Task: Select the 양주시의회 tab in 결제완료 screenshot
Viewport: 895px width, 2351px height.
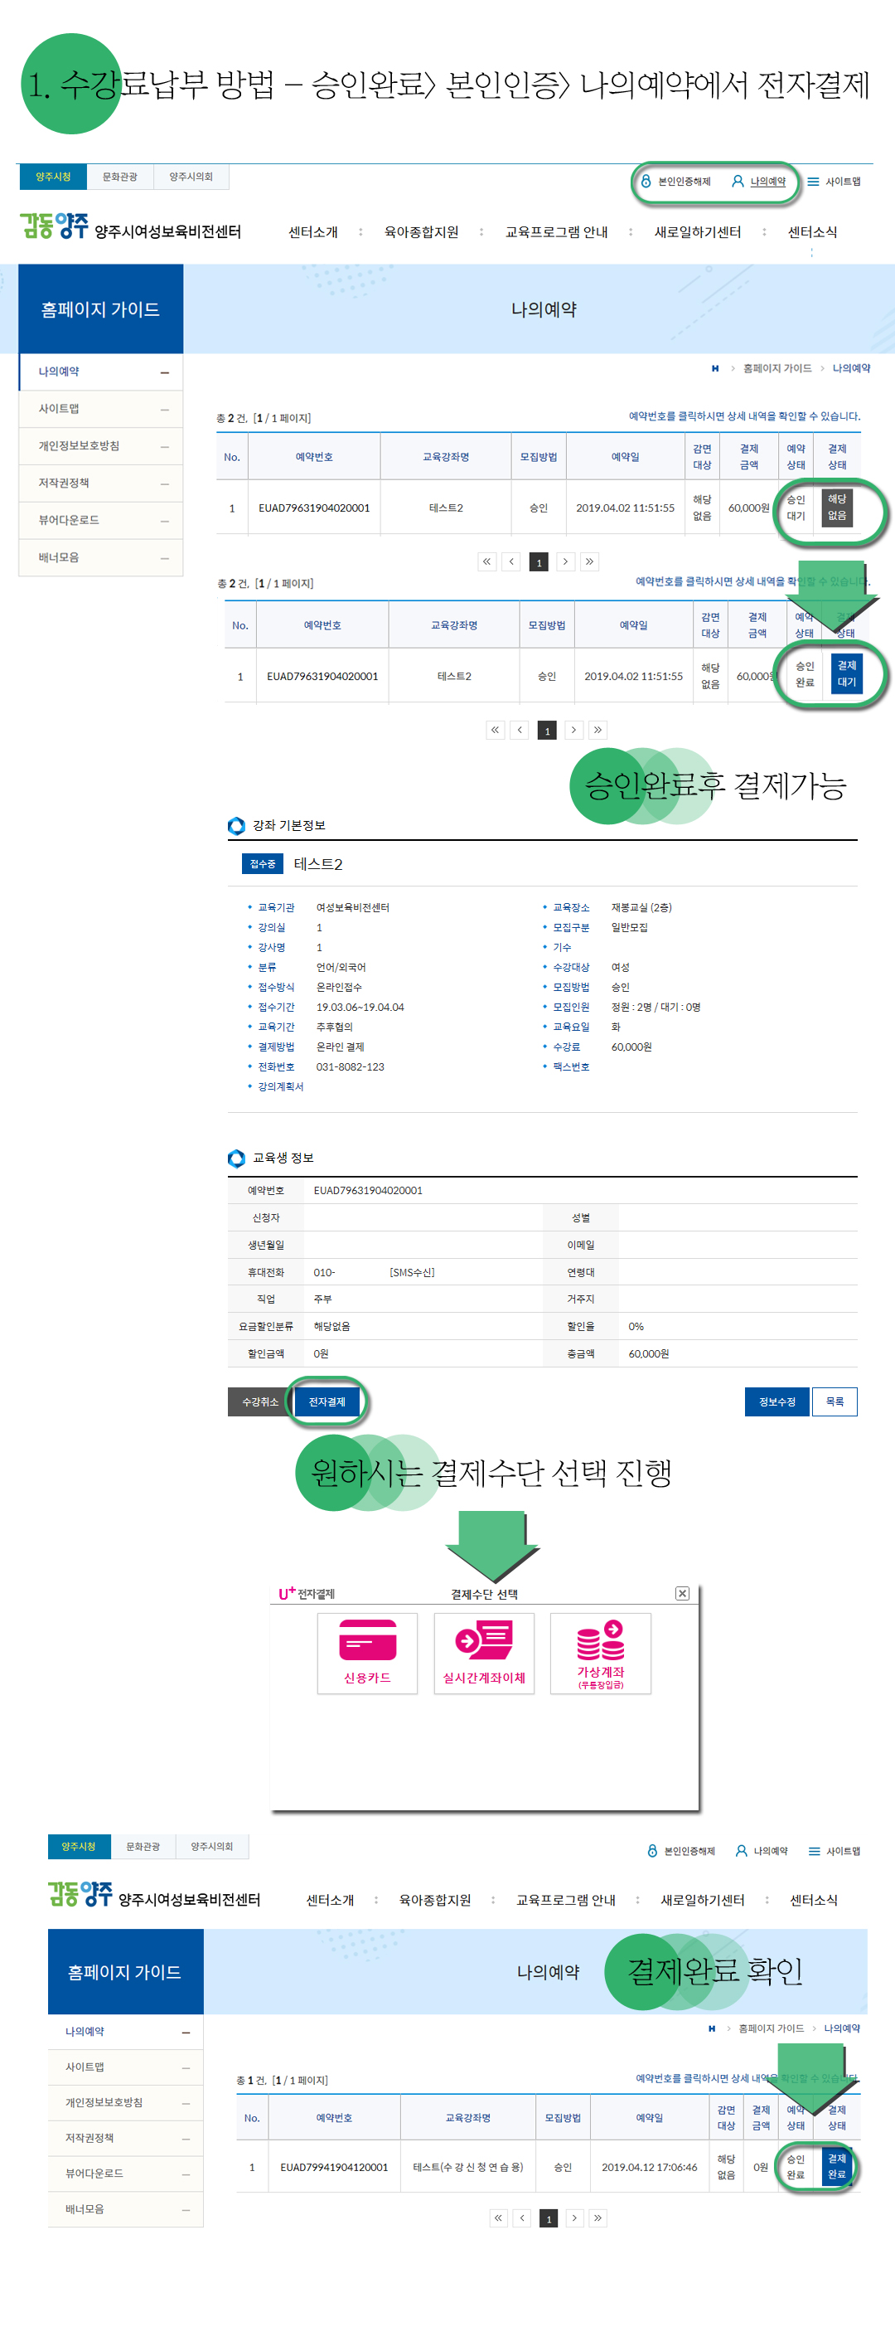Action: [x=211, y=1846]
